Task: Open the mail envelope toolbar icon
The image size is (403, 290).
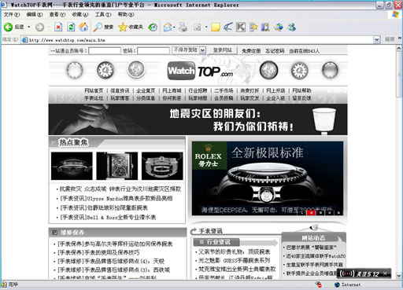Action: coord(168,27)
